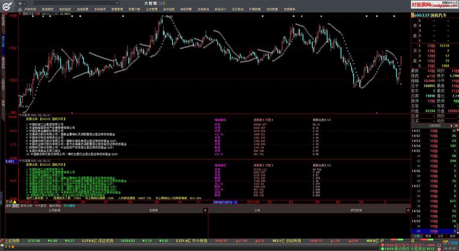Click the 大智慧 logo in the bottom-right corner
This screenshot has height=251, width=459.
[x=450, y=242]
